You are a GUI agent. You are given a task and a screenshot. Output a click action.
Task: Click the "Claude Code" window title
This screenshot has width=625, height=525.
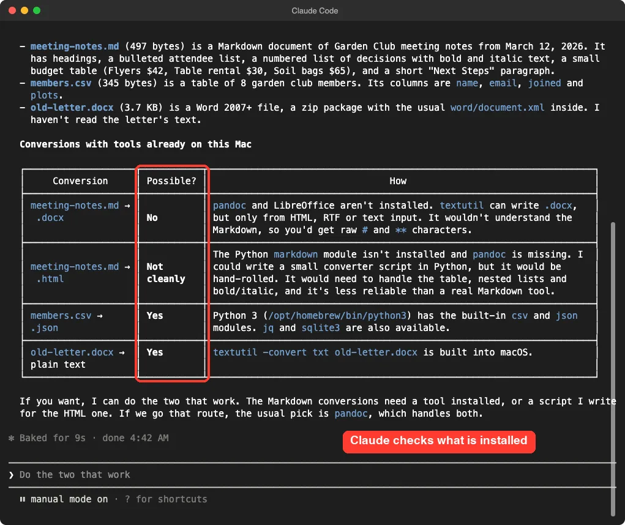coord(315,11)
